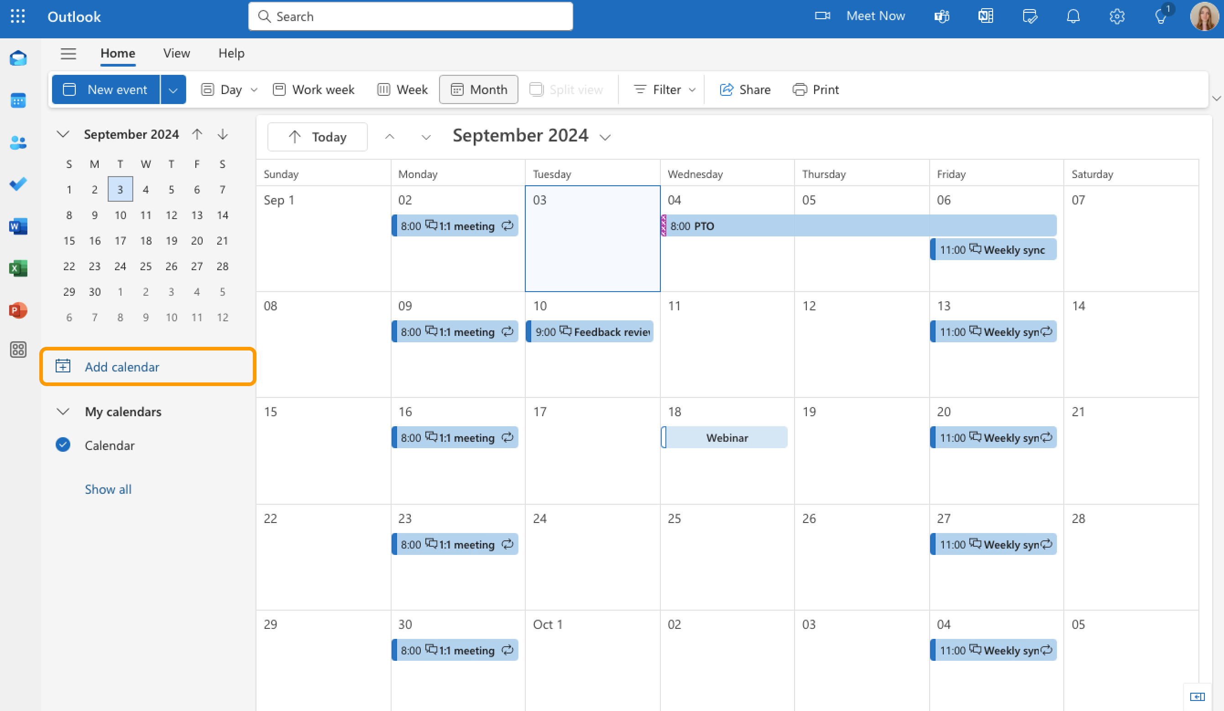Open the Mail app from the sidebar
This screenshot has height=711, width=1224.
point(18,58)
